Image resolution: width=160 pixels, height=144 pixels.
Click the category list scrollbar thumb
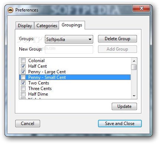tap(134, 67)
